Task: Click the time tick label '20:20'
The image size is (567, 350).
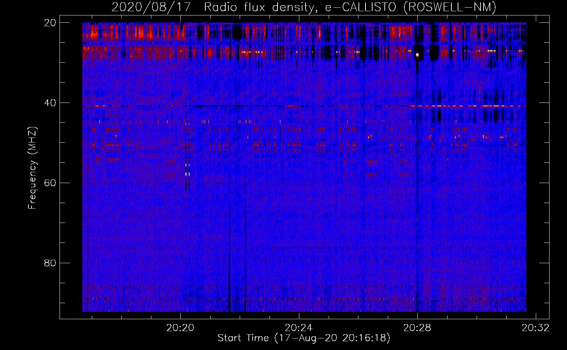Action: [x=180, y=328]
